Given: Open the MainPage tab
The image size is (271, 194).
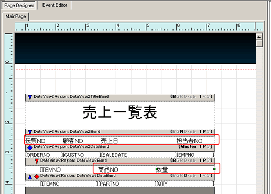Looking at the screenshot, I should pyautogui.click(x=16, y=16).
